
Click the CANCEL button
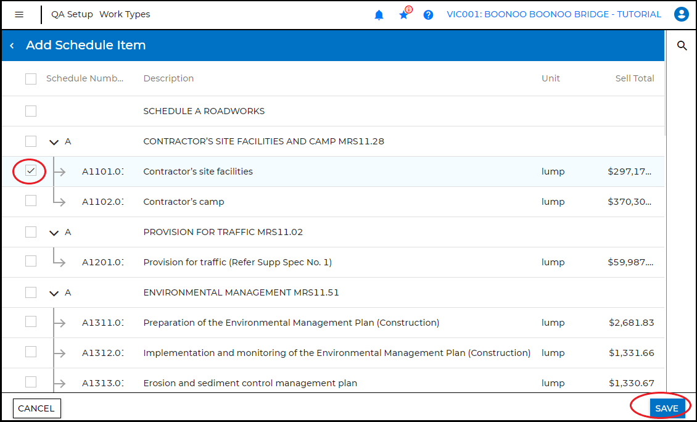point(36,408)
